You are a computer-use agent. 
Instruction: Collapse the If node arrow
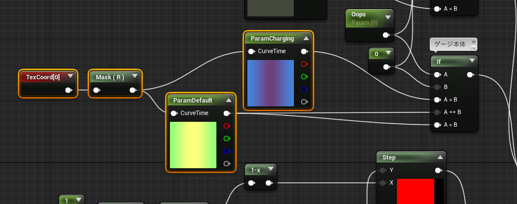pyautogui.click(x=472, y=60)
